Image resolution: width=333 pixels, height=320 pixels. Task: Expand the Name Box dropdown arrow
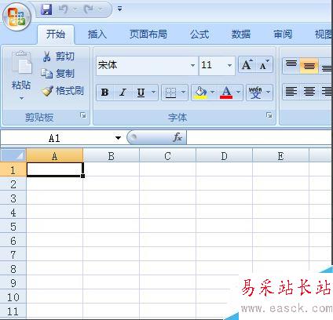[x=119, y=138]
